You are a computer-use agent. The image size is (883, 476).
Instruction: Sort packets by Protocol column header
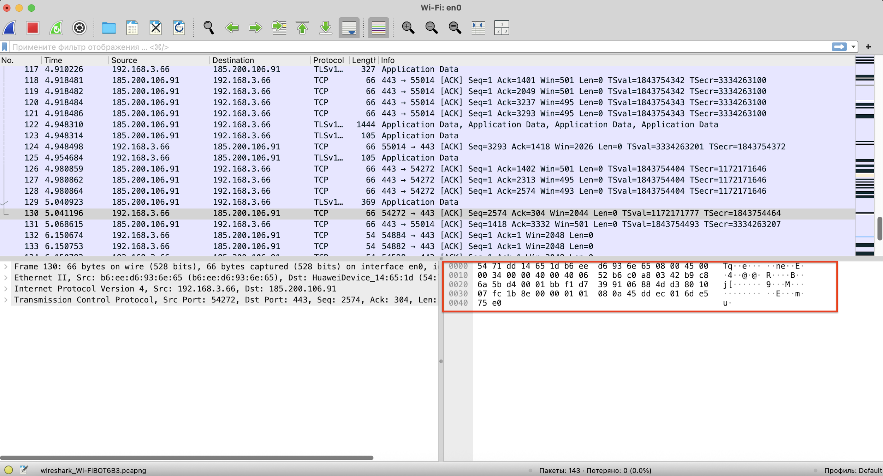[328, 60]
